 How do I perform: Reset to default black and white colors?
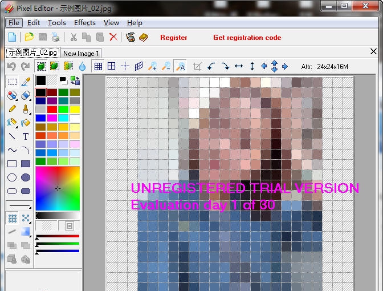(x=63, y=80)
